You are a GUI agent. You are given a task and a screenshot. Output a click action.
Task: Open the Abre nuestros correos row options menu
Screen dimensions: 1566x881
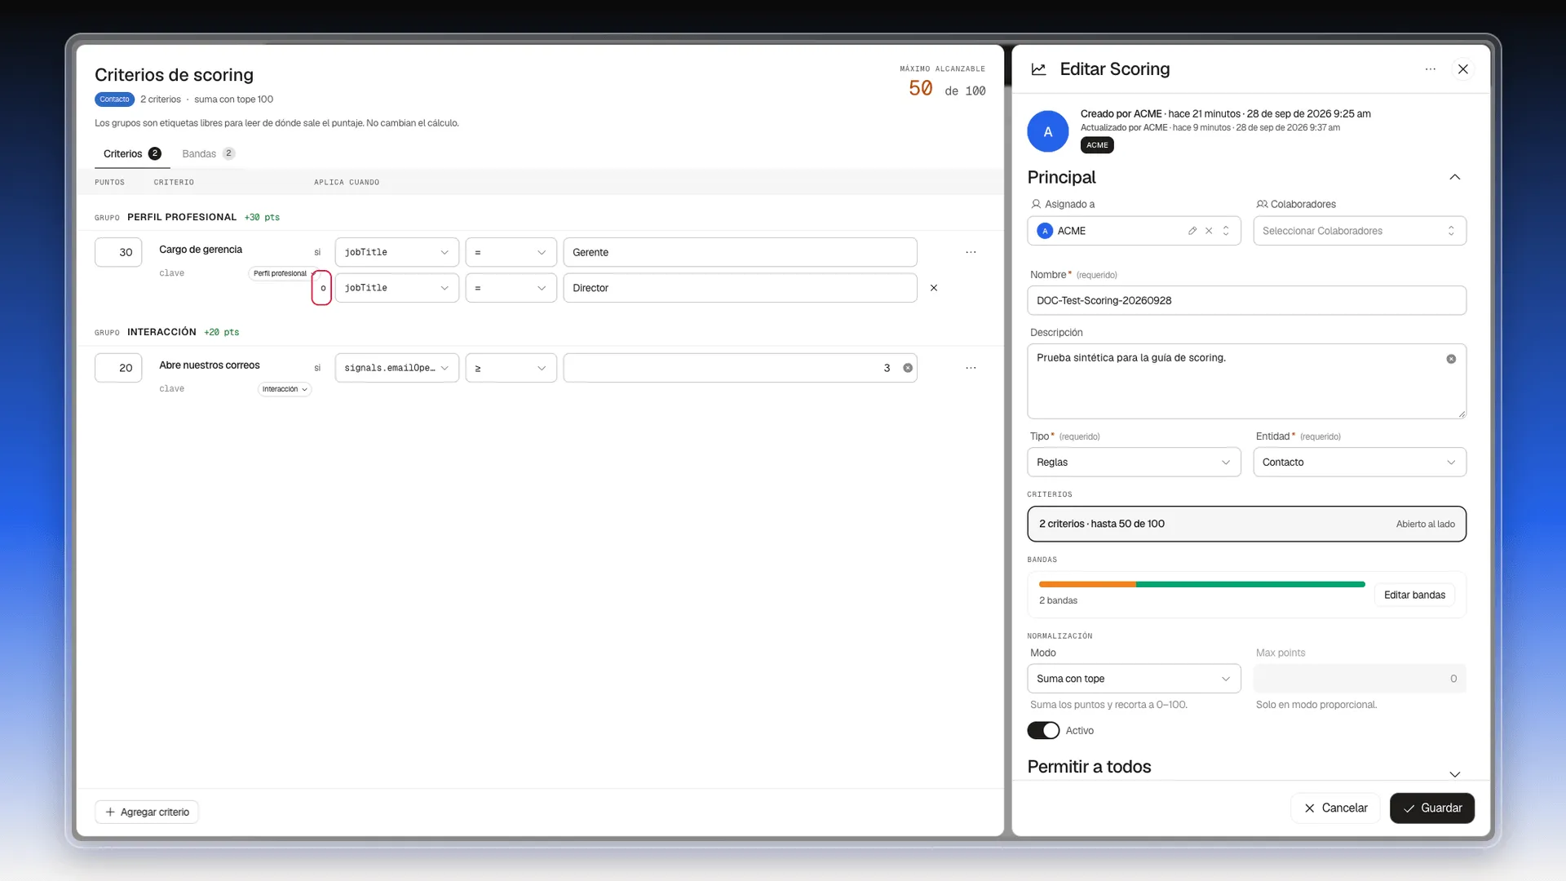point(971,368)
